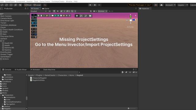Open the Shaded draw mode dropdown
Screen dimensions: 196x110
39,11
